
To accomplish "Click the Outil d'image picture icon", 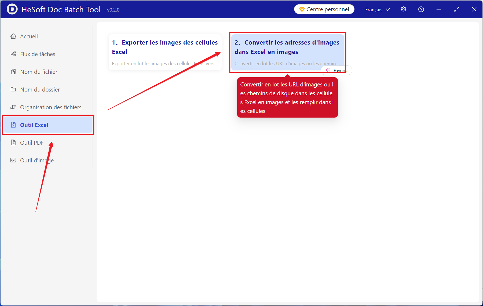I will tap(13, 160).
